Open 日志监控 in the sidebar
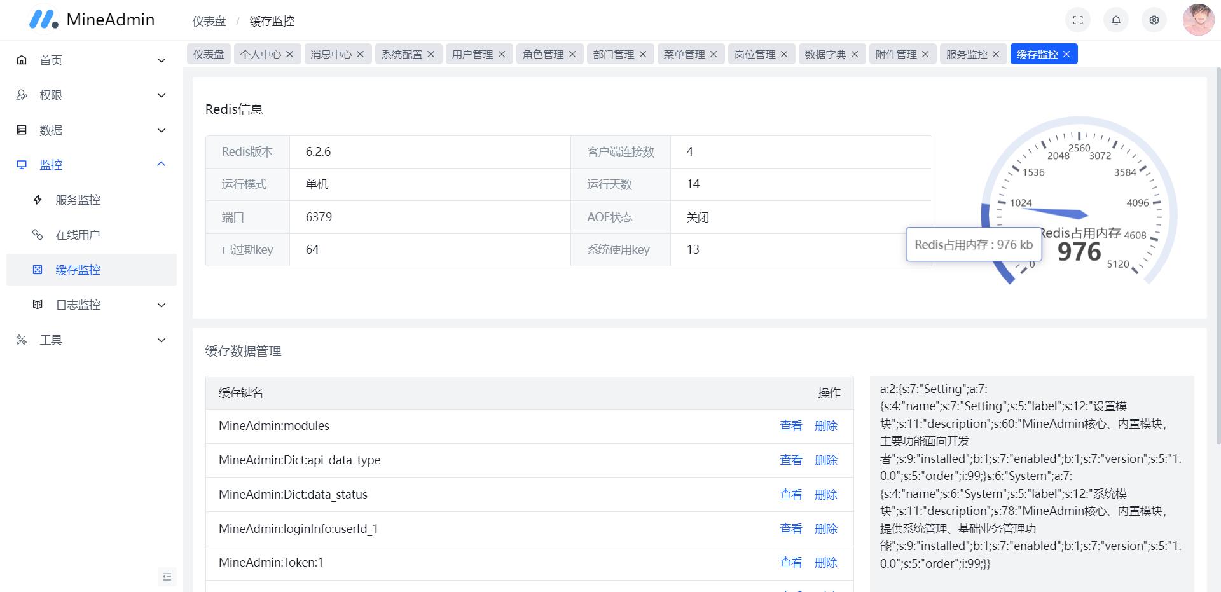Image resolution: width=1221 pixels, height=592 pixels. pyautogui.click(x=92, y=305)
